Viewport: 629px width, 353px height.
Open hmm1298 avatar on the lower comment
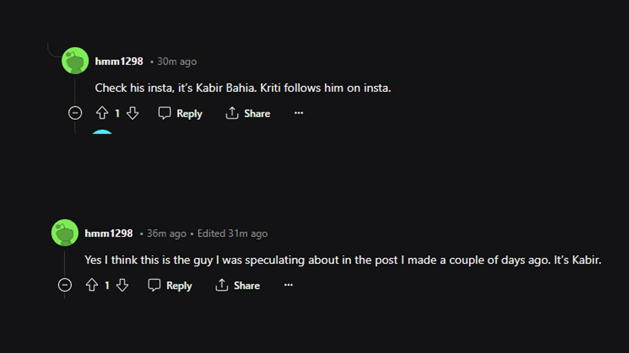tap(64, 233)
